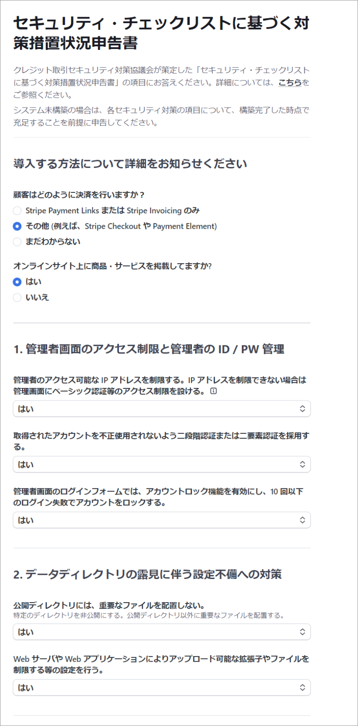This screenshot has height=726, width=358.
Task: Click the info icon beside the IP address restriction question
Action: (214, 391)
